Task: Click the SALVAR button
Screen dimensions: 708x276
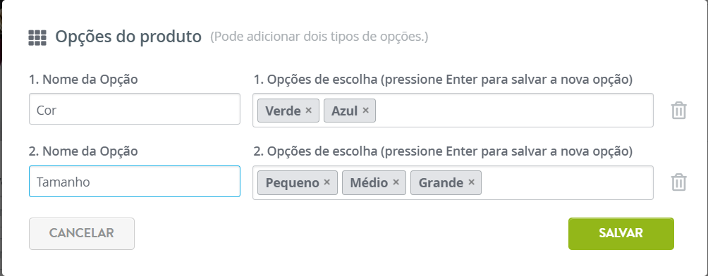Action: point(621,234)
